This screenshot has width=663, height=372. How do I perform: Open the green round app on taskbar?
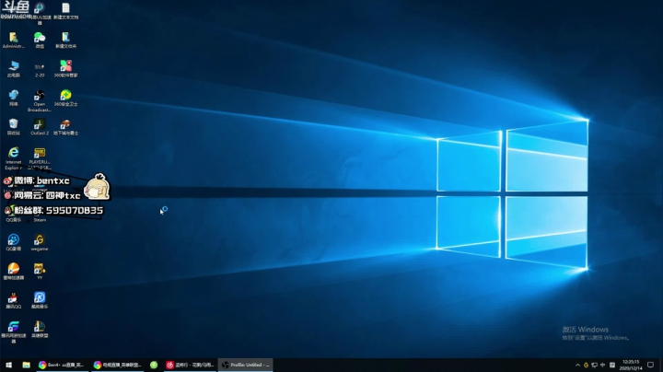(x=154, y=365)
